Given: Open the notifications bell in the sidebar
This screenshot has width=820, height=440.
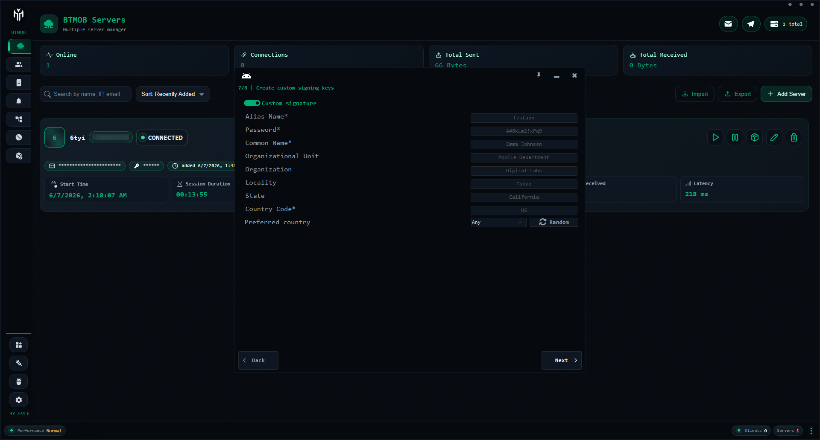Looking at the screenshot, I should point(19,101).
